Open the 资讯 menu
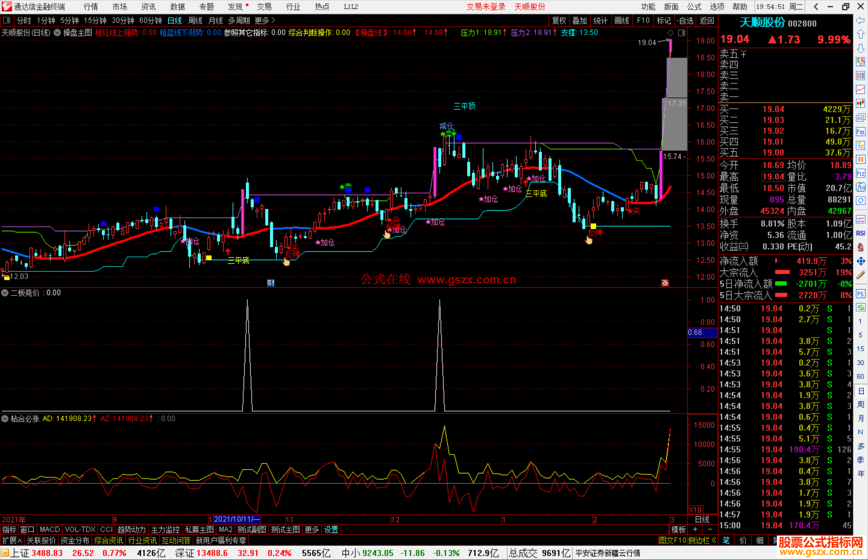This screenshot has height=560, width=868. (x=148, y=6)
